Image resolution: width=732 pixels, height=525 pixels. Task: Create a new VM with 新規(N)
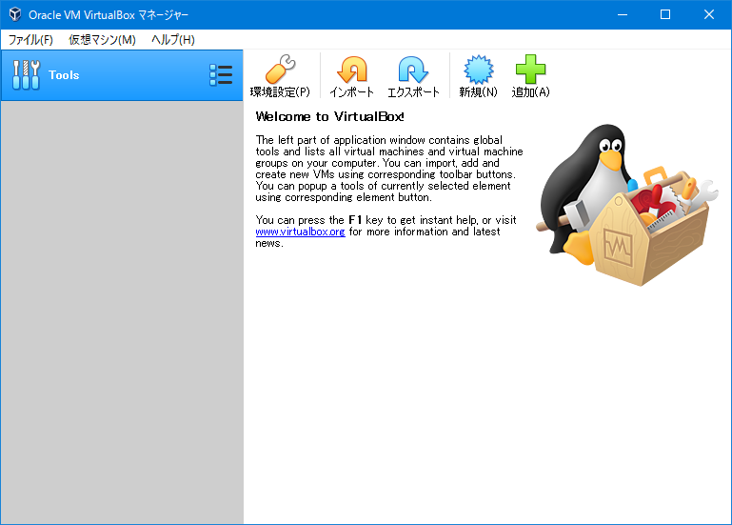(478, 75)
